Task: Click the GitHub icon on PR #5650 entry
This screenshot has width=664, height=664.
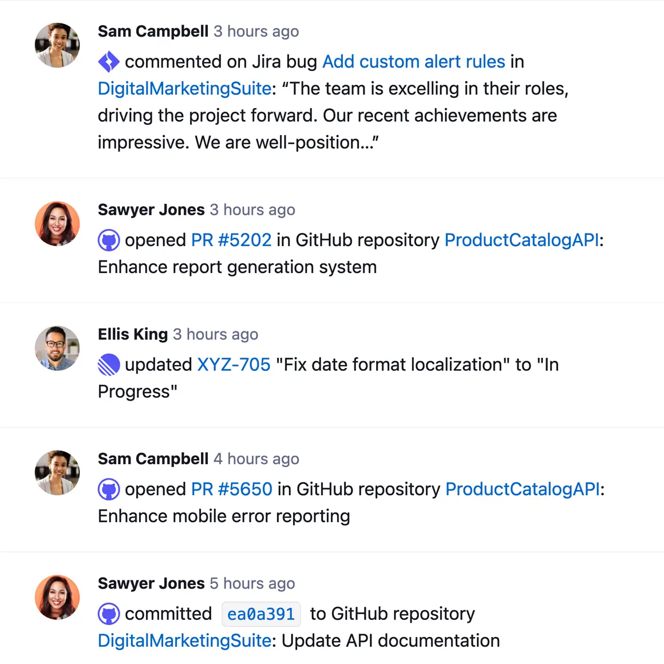Action: coord(109,489)
